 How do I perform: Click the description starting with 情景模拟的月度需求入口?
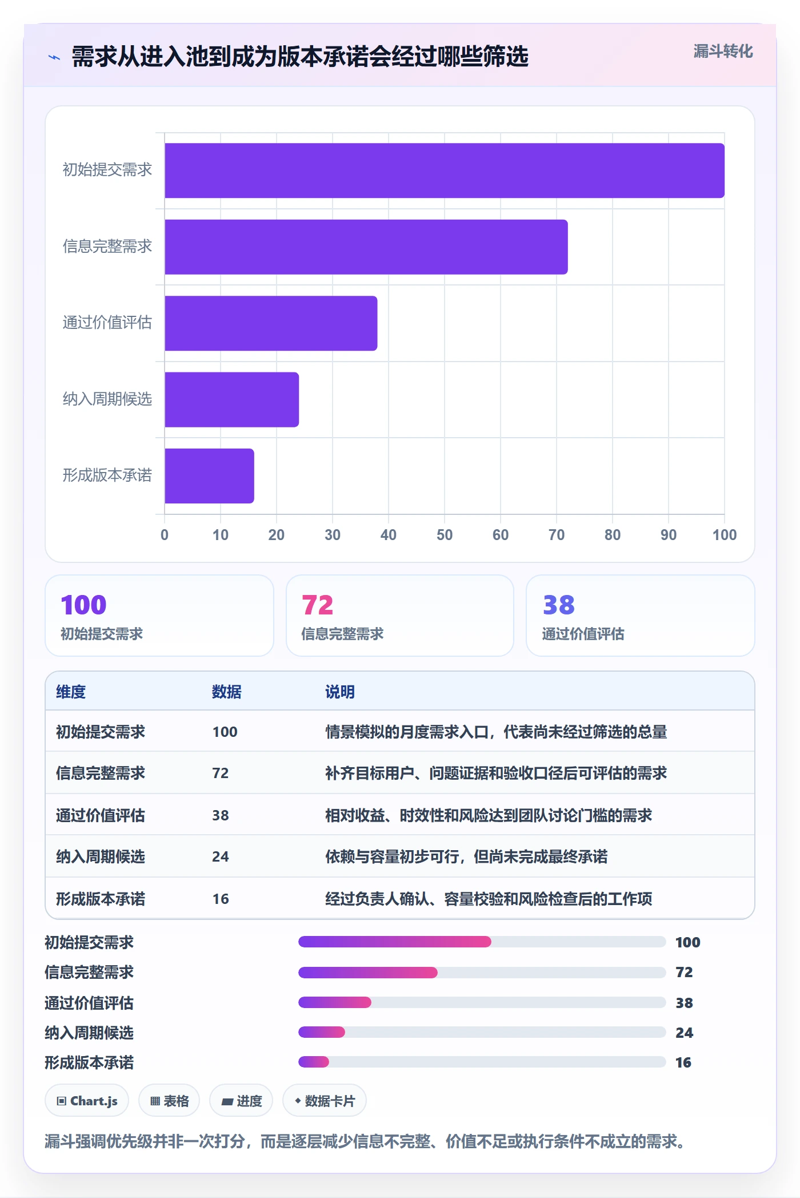click(x=496, y=732)
